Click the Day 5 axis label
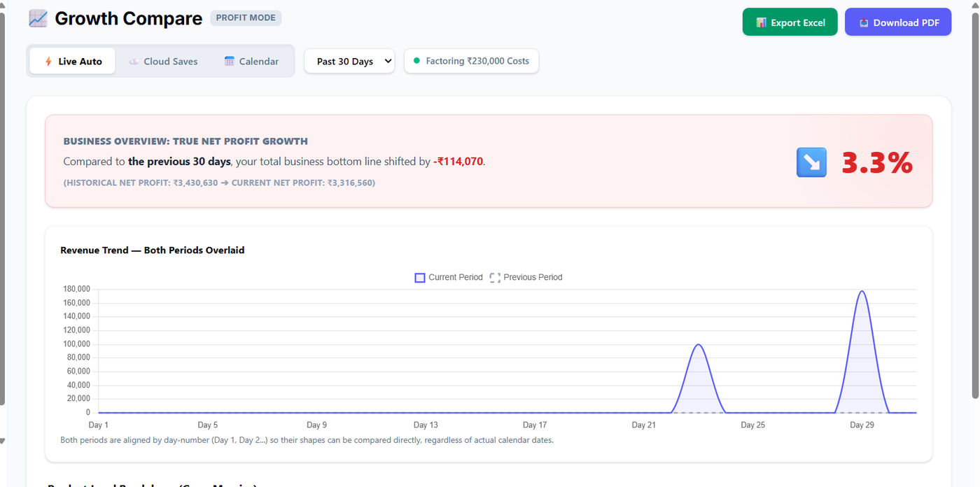The image size is (980, 487). pyautogui.click(x=207, y=425)
